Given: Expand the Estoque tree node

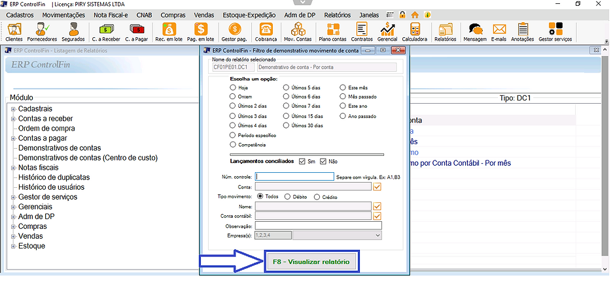Looking at the screenshot, I should [13, 246].
